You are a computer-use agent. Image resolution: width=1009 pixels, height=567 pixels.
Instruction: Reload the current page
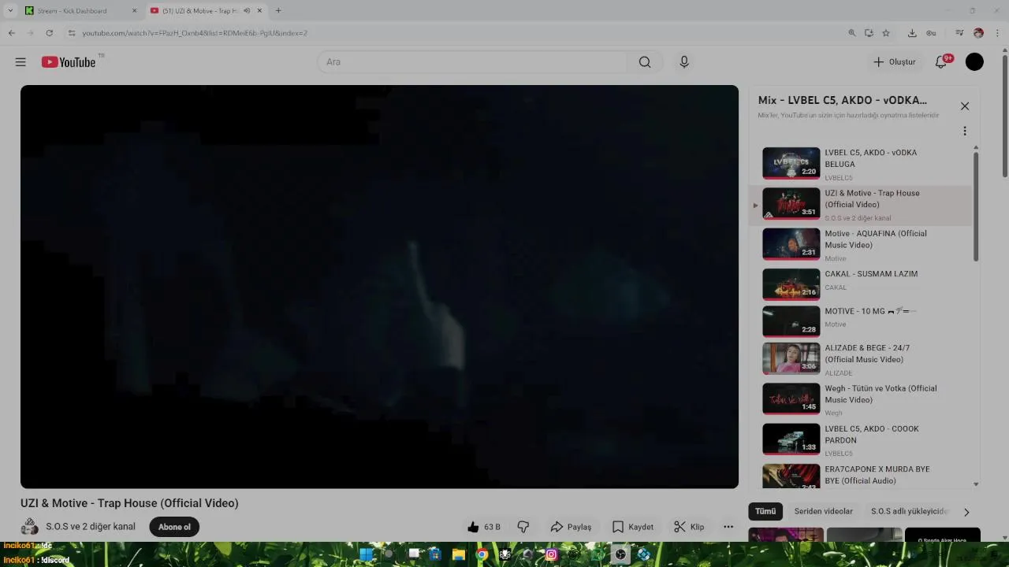pyautogui.click(x=49, y=33)
